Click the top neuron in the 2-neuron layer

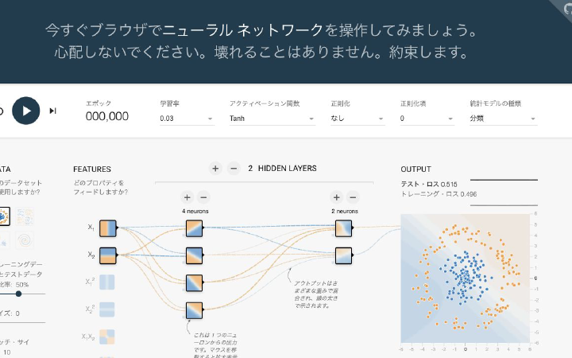tap(344, 228)
